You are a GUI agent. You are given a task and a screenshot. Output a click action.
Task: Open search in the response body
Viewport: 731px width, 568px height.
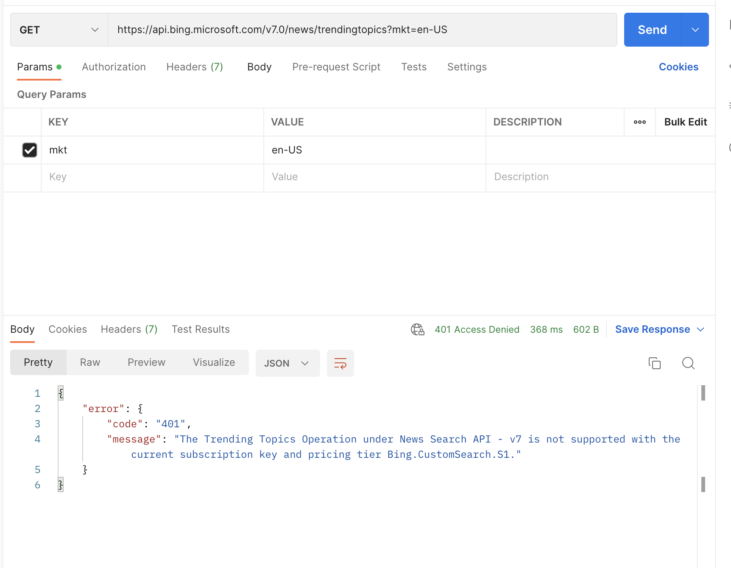[688, 363]
